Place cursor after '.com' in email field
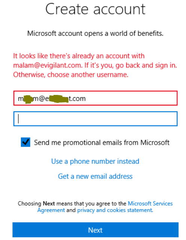Screen dimensions: 186x240 click(86, 99)
